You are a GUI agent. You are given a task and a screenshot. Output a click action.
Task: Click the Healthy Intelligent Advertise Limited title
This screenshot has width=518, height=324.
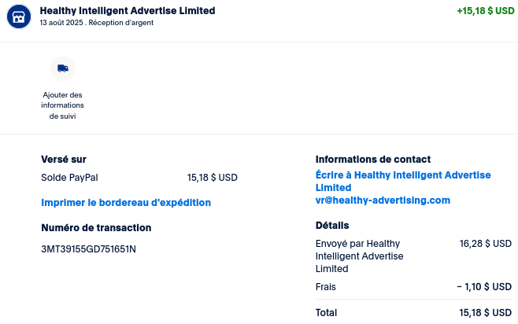pos(128,10)
